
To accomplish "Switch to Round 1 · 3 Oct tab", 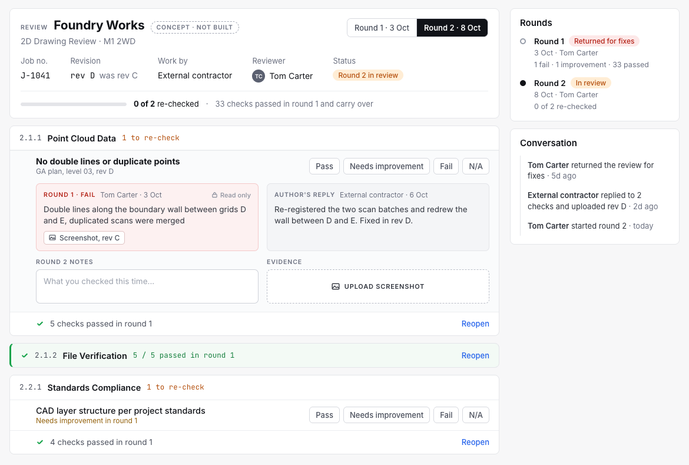I will click(x=382, y=28).
